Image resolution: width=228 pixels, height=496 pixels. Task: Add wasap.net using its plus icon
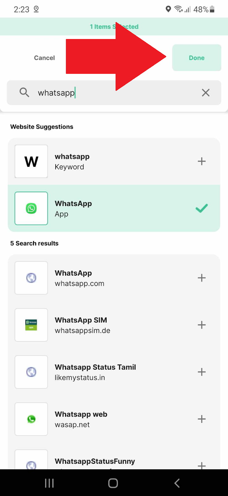201,419
